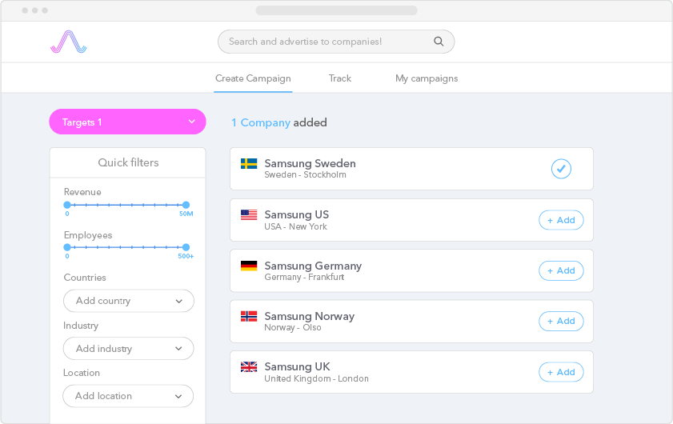Click the magnifying glass search icon
The image size is (673, 424).
pos(439,41)
